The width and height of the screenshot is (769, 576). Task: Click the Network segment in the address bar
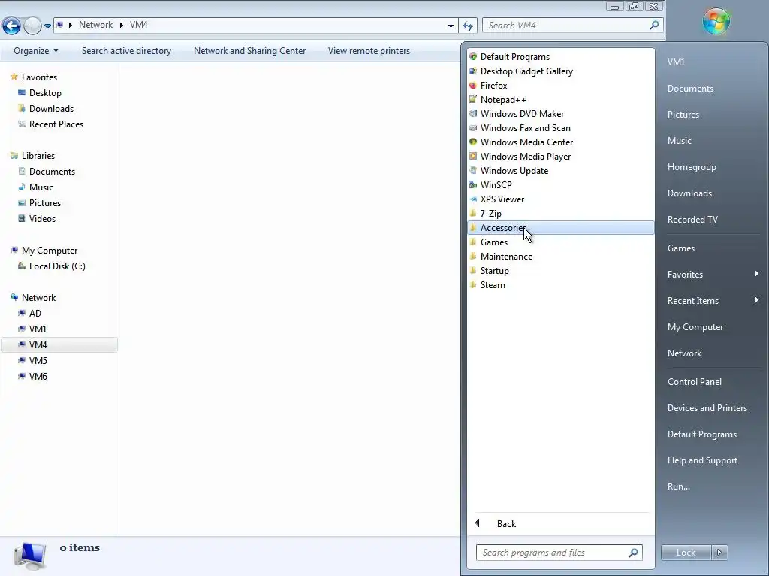95,25
